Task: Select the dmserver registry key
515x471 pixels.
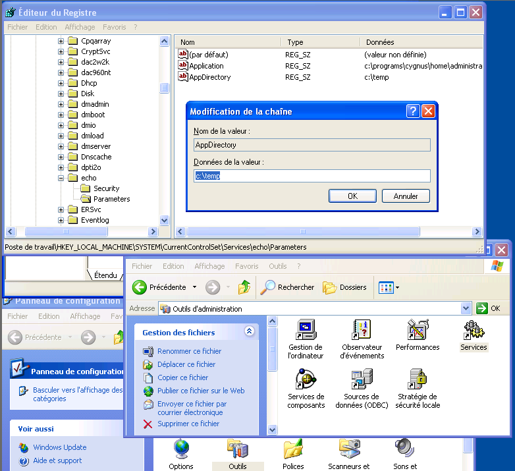Action: pos(95,146)
